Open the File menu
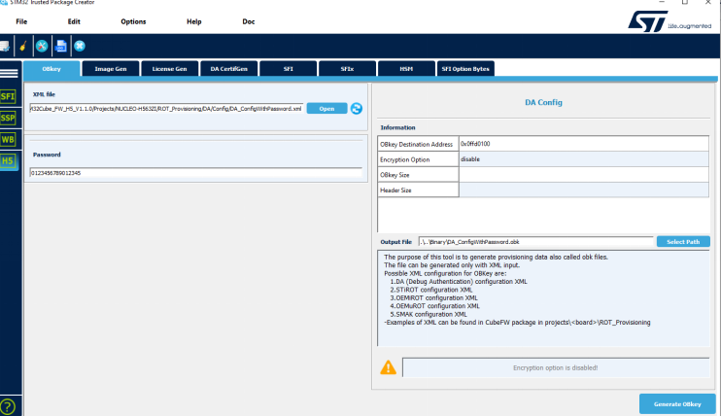721x416 pixels. 21,21
